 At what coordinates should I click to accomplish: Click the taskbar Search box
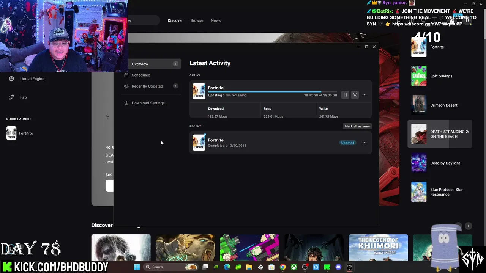point(172,267)
